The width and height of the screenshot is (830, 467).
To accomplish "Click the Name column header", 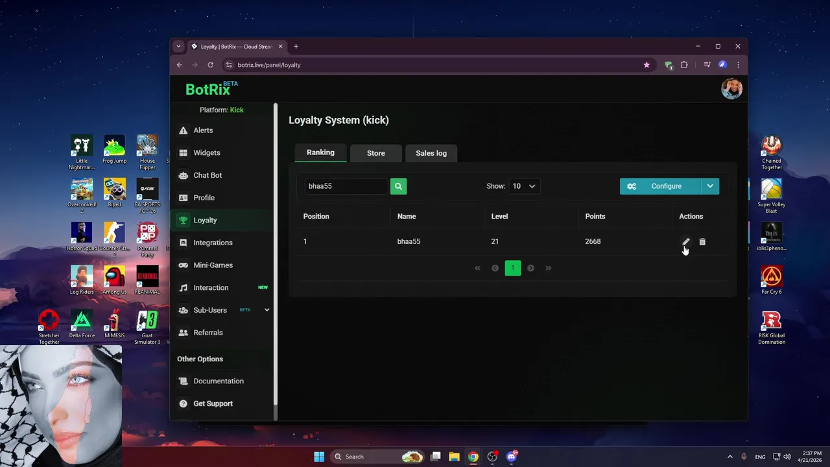I will 407,217.
